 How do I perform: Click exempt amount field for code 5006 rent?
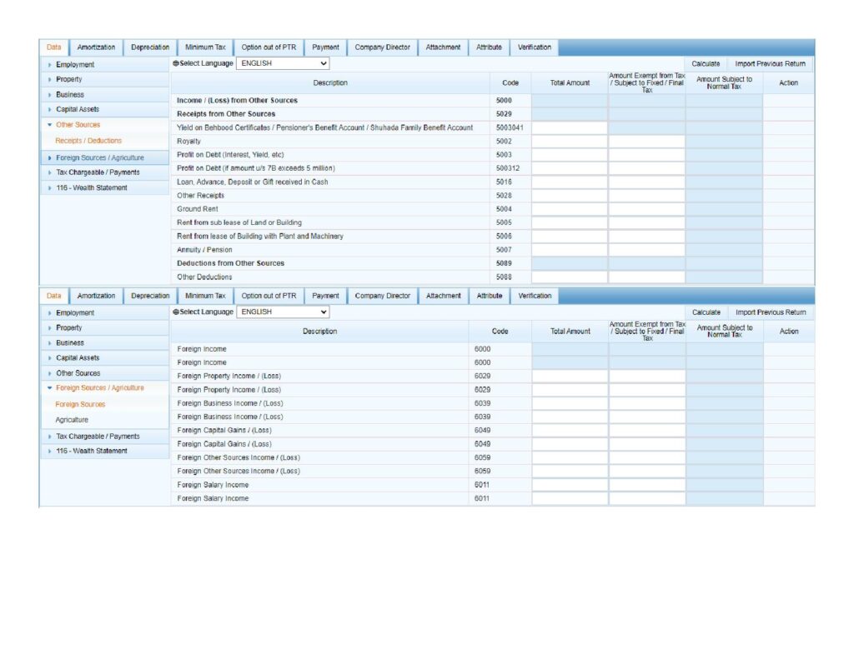point(646,237)
